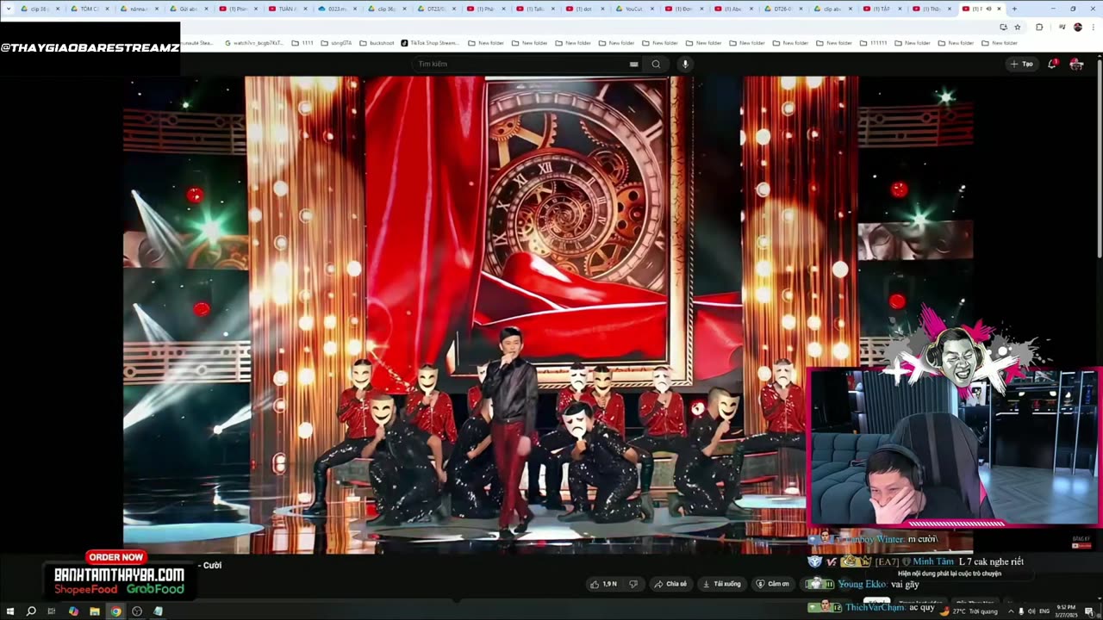The width and height of the screenshot is (1103, 620).
Task: Switch to the 'clip 38' Drive tab
Action: 39,9
